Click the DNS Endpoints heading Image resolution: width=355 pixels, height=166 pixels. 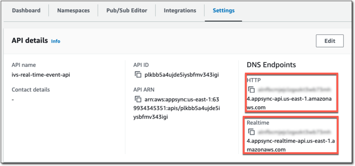point(271,65)
